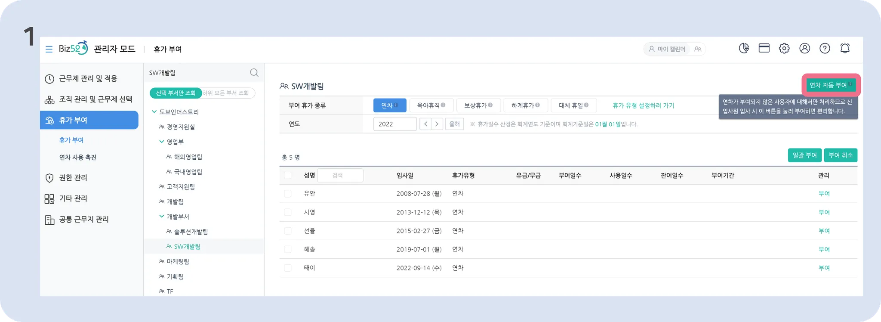Image resolution: width=881 pixels, height=322 pixels.
Task: Open 근무제 관리 및 적용 menu
Action: click(89, 78)
